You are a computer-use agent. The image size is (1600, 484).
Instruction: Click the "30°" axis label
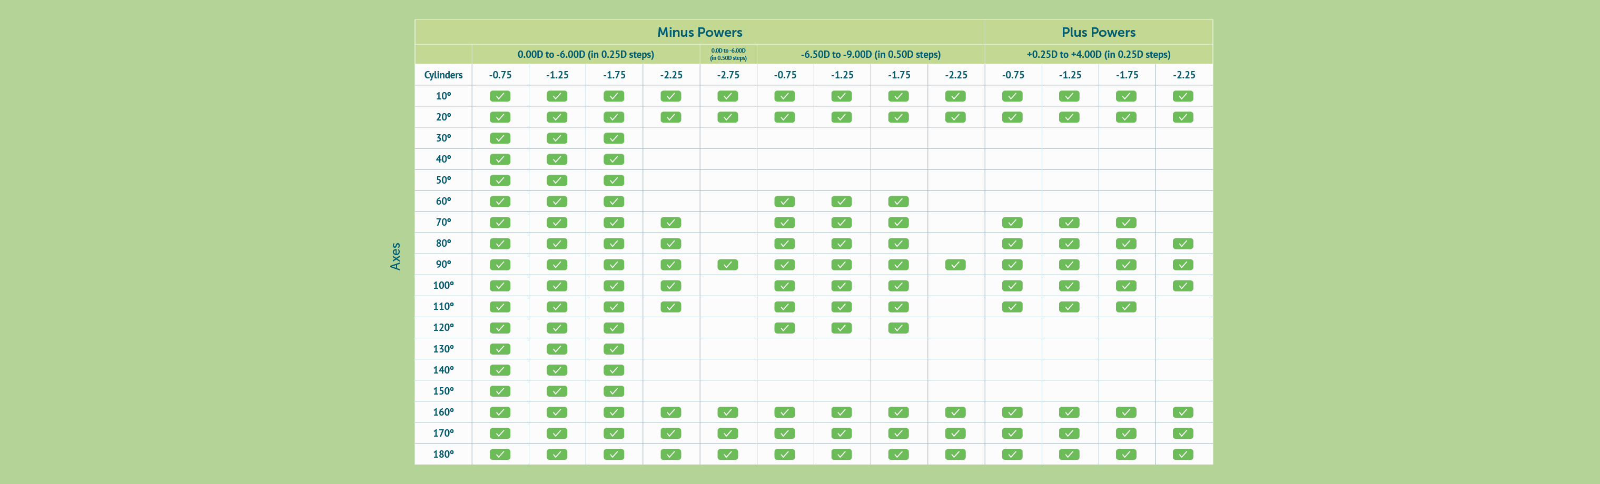point(443,138)
